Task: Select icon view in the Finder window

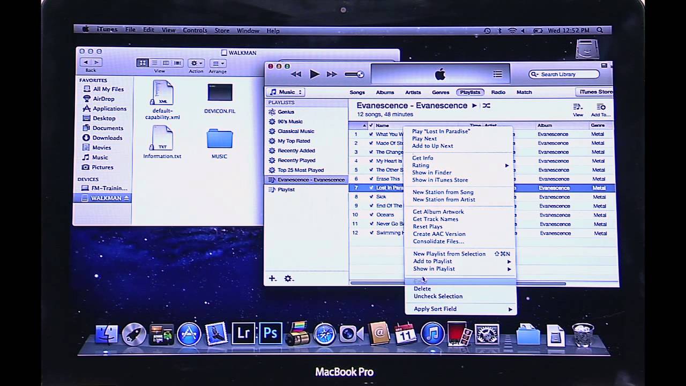Action: pyautogui.click(x=143, y=63)
